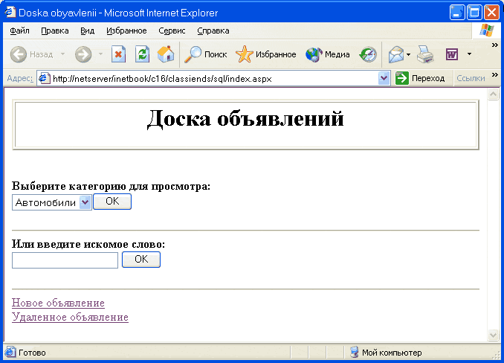The height and width of the screenshot is (363, 504).
Task: Click the Мой компьютер zone icon
Action: pyautogui.click(x=354, y=352)
